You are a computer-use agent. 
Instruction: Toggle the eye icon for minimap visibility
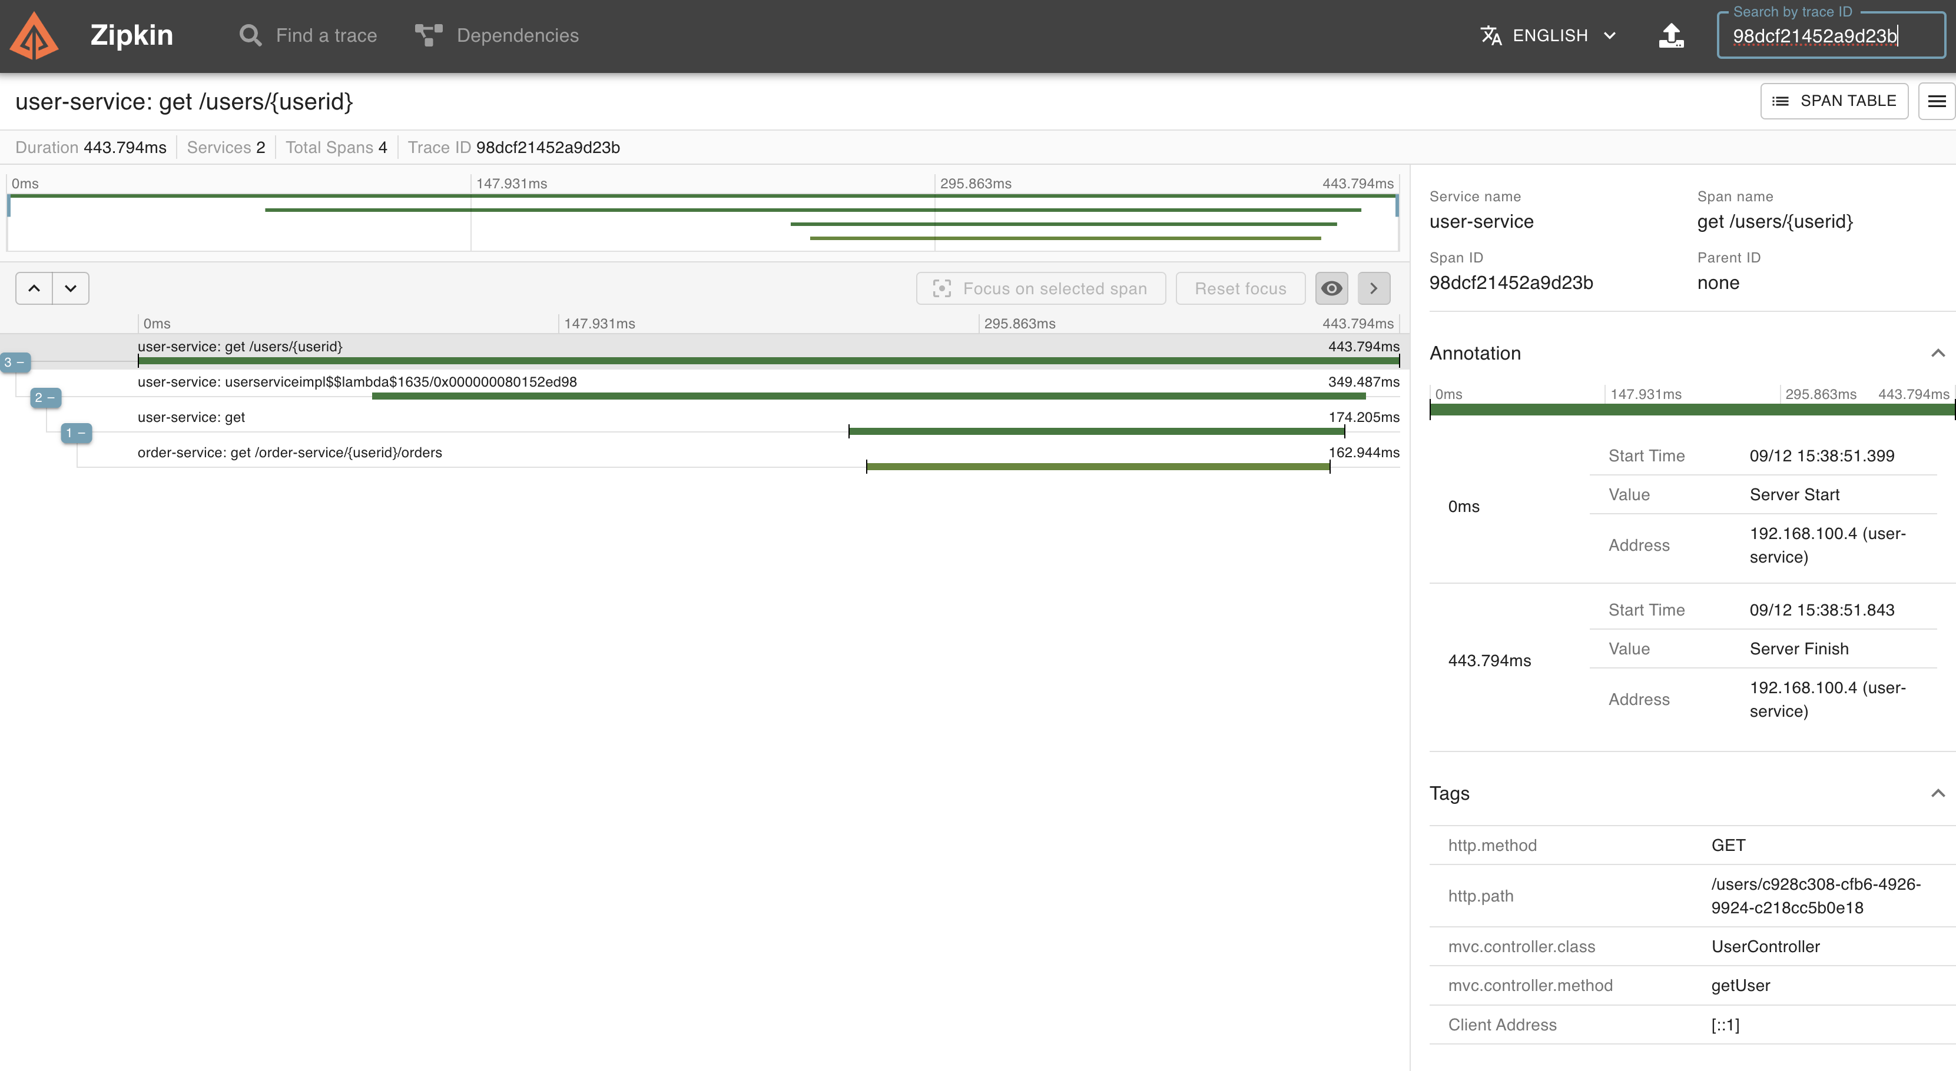[1331, 288]
